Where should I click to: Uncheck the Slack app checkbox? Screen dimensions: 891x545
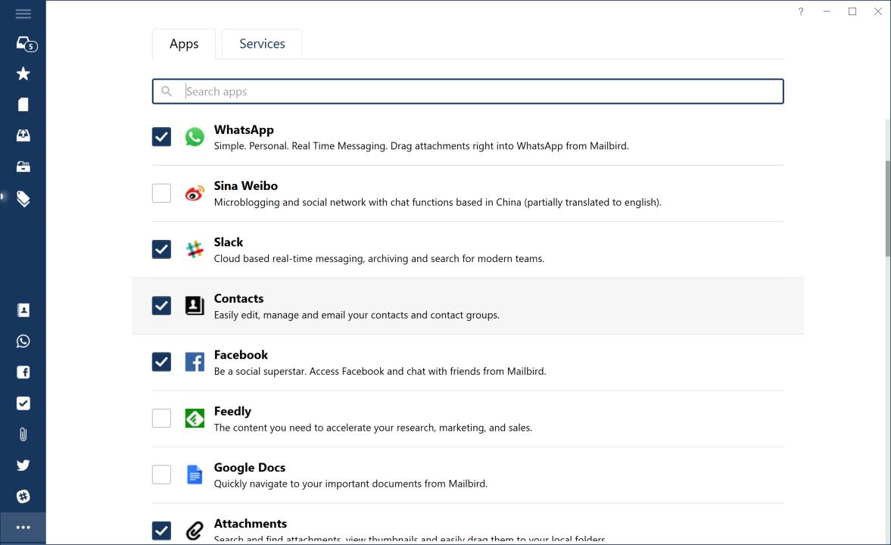click(x=161, y=249)
